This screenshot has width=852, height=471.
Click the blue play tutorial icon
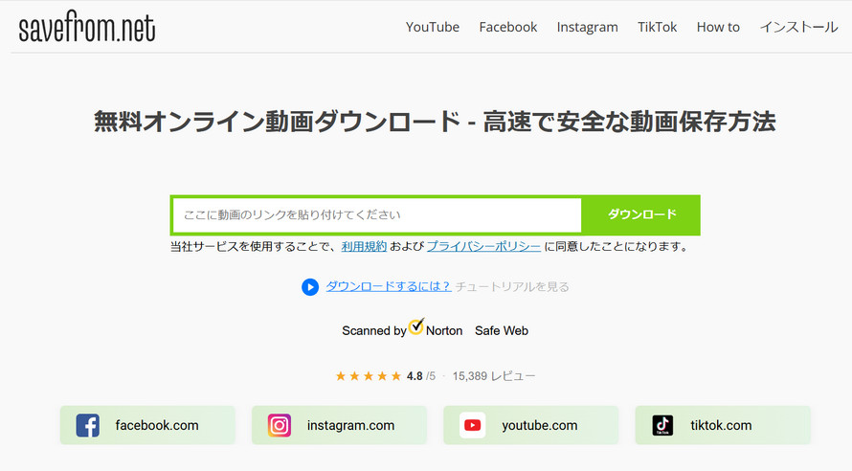click(x=310, y=287)
